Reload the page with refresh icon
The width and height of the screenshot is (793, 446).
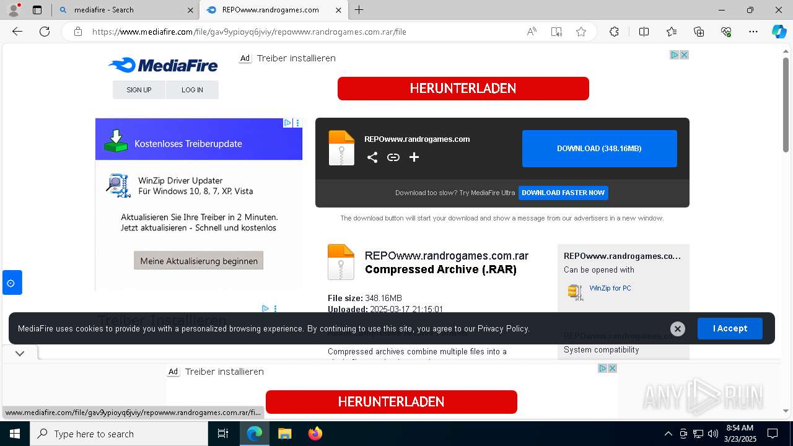[45, 32]
